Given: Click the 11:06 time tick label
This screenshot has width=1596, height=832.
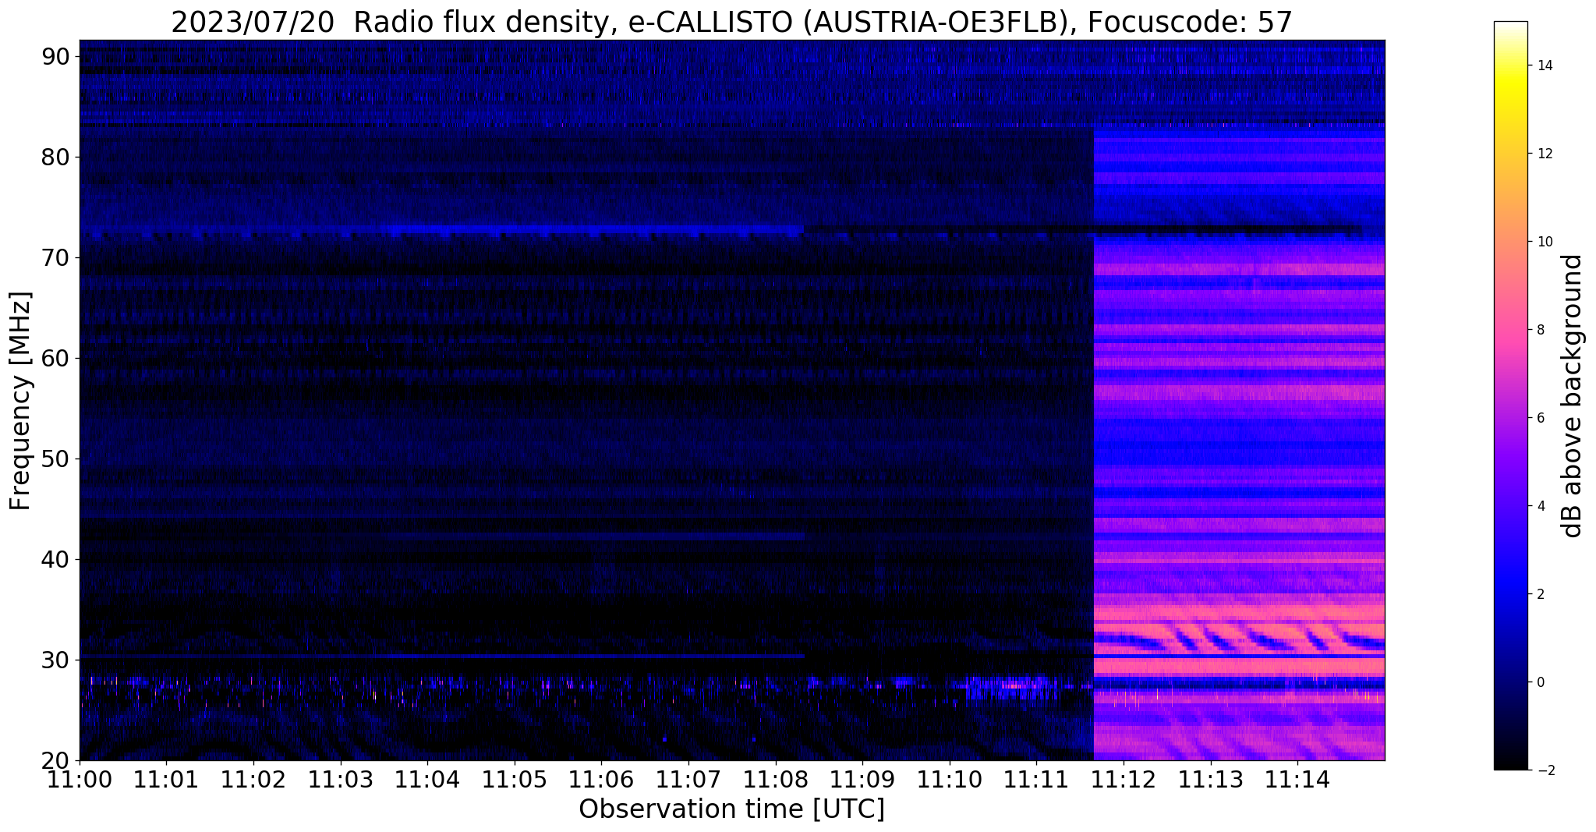Looking at the screenshot, I should coord(601,778).
